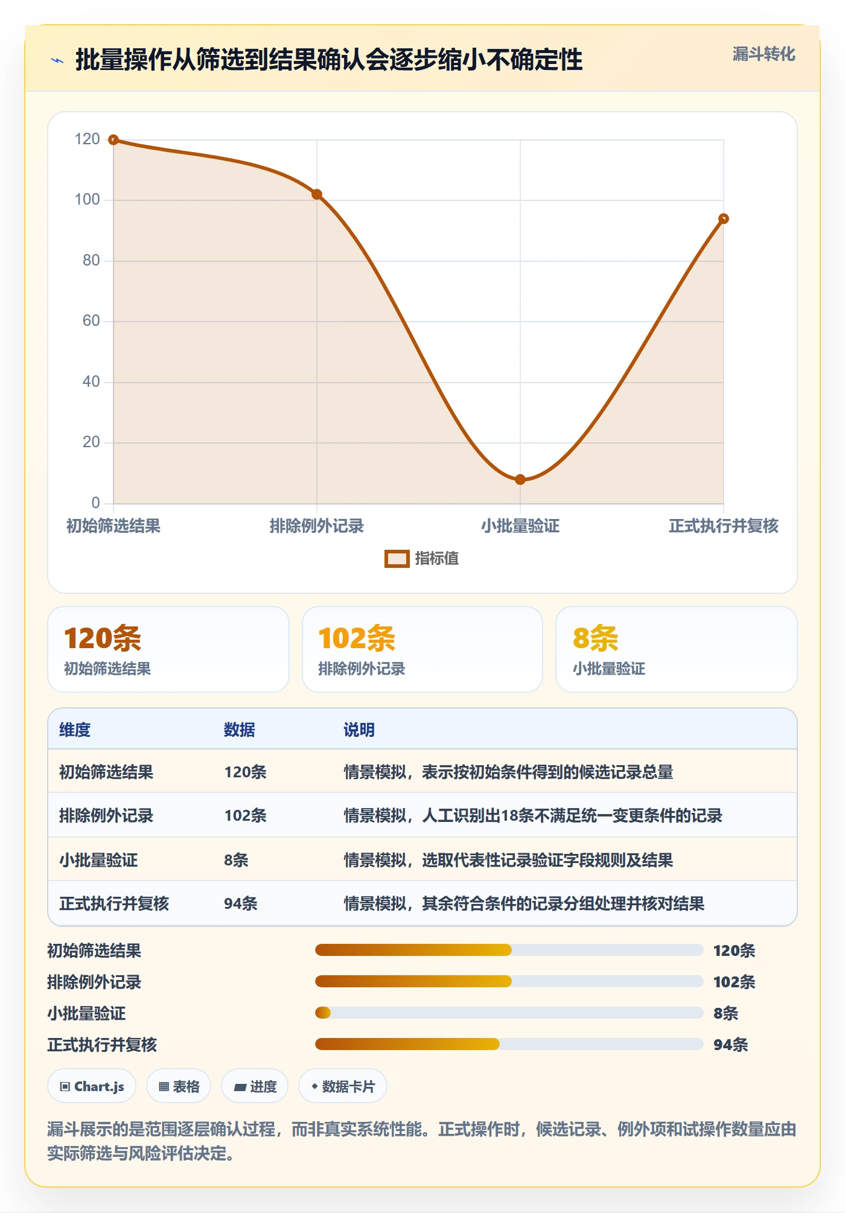The image size is (845, 1213).
Task: Click the 正式执行并复核 progress bar
Action: tap(509, 1045)
